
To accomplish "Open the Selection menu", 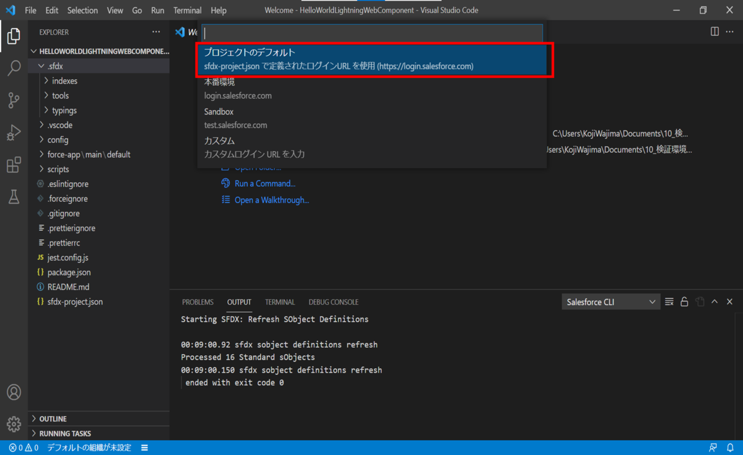I will [82, 11].
